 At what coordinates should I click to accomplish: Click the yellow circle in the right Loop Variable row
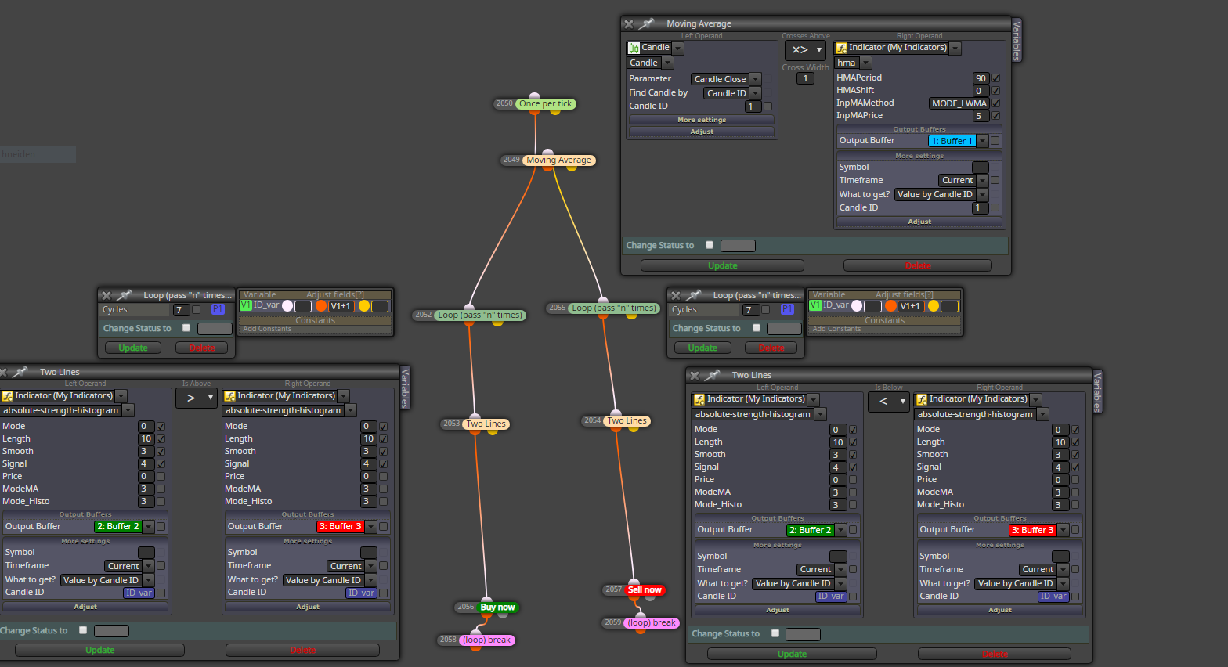click(934, 306)
